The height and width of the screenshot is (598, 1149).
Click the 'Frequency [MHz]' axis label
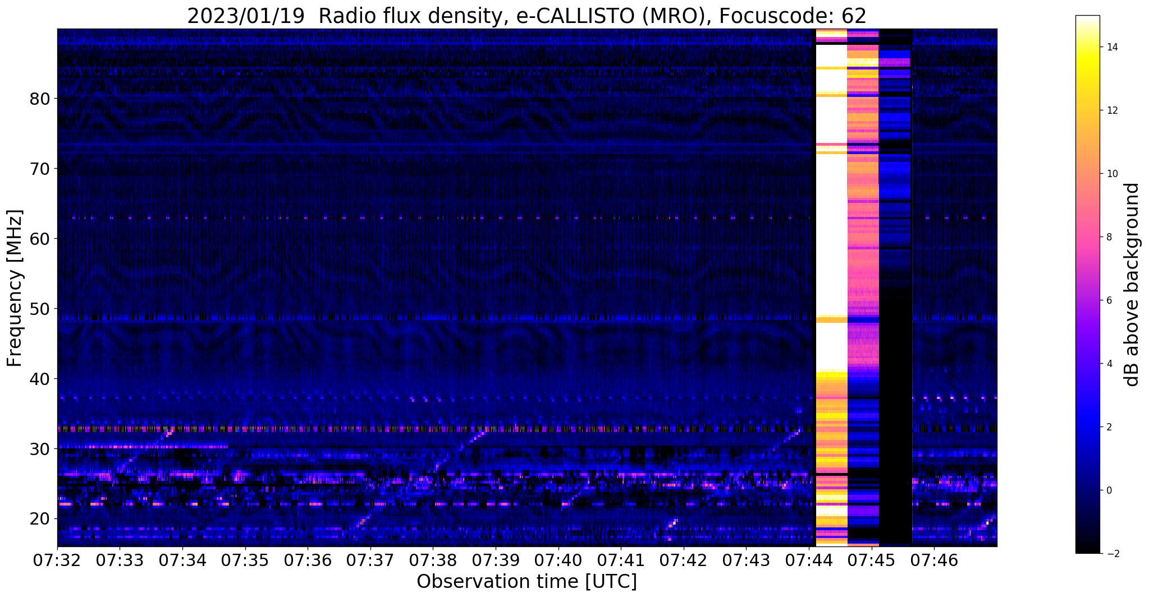(x=15, y=288)
